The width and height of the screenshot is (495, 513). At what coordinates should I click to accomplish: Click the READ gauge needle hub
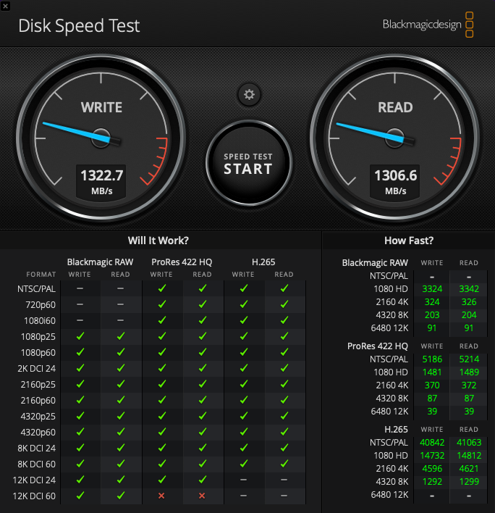394,138
